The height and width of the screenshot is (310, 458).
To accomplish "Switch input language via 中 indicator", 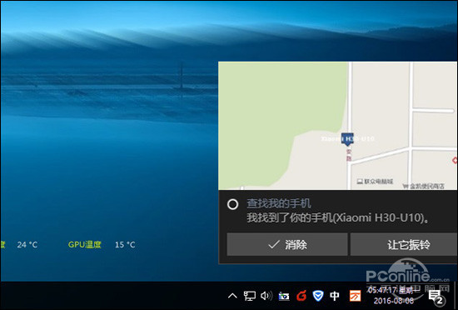I will click(335, 296).
